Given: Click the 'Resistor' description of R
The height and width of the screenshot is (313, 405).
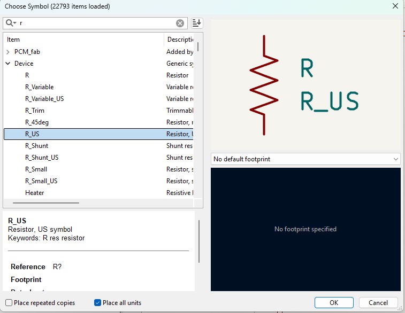Looking at the screenshot, I should click(x=178, y=75).
